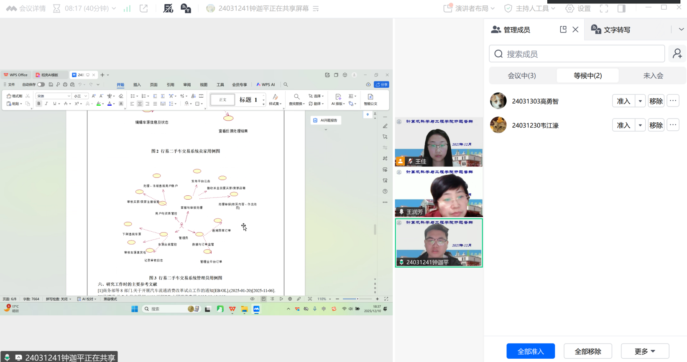
Task: Click the network signal strength icon
Action: click(127, 8)
